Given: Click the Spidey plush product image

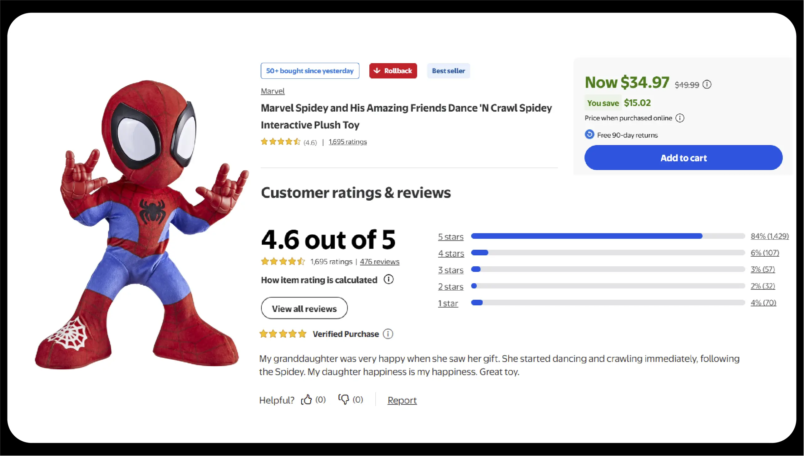Looking at the screenshot, I should click(x=141, y=225).
